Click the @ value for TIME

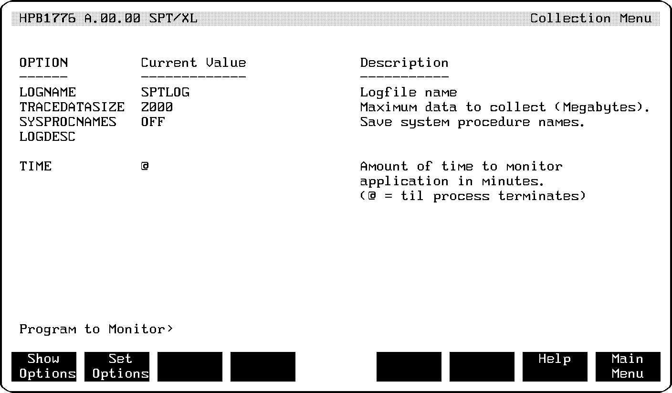145,167
